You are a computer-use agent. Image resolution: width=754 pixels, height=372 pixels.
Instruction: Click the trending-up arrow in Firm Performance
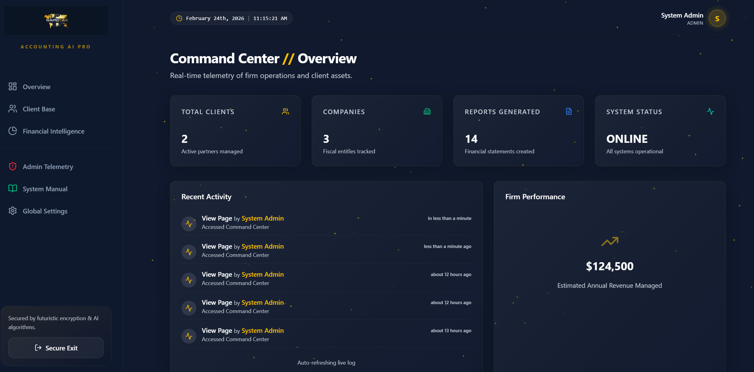click(x=610, y=242)
